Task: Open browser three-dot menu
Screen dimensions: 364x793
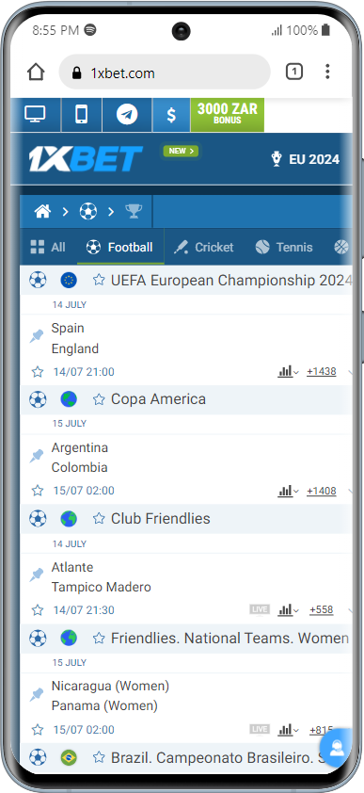Action: [x=327, y=72]
